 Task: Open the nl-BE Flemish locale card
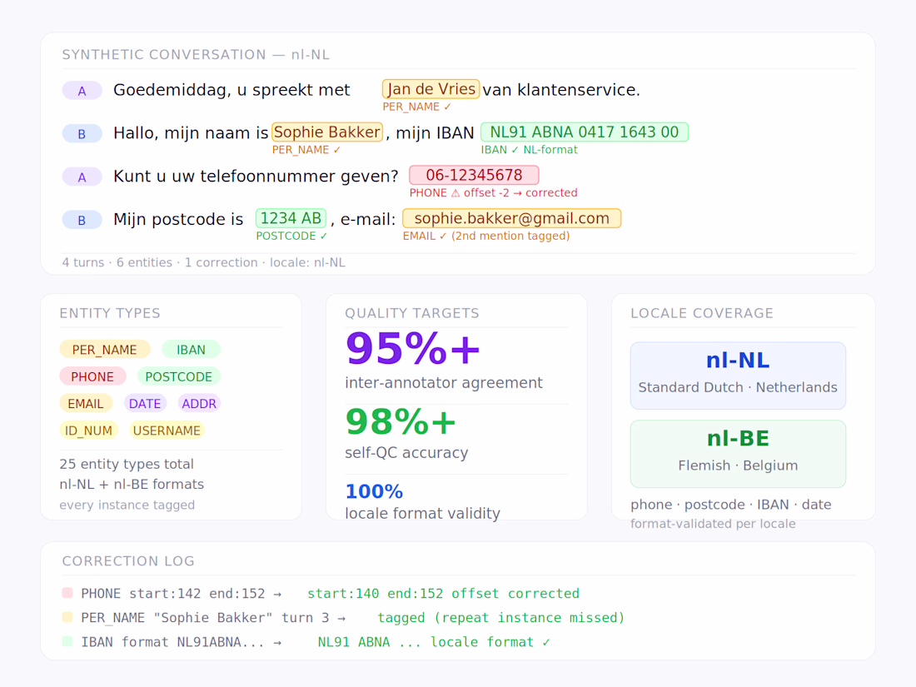click(x=738, y=453)
